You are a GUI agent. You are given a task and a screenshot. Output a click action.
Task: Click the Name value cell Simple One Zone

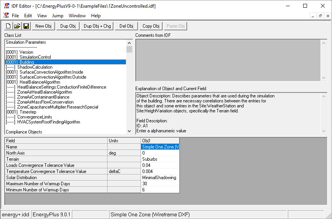[160, 147]
